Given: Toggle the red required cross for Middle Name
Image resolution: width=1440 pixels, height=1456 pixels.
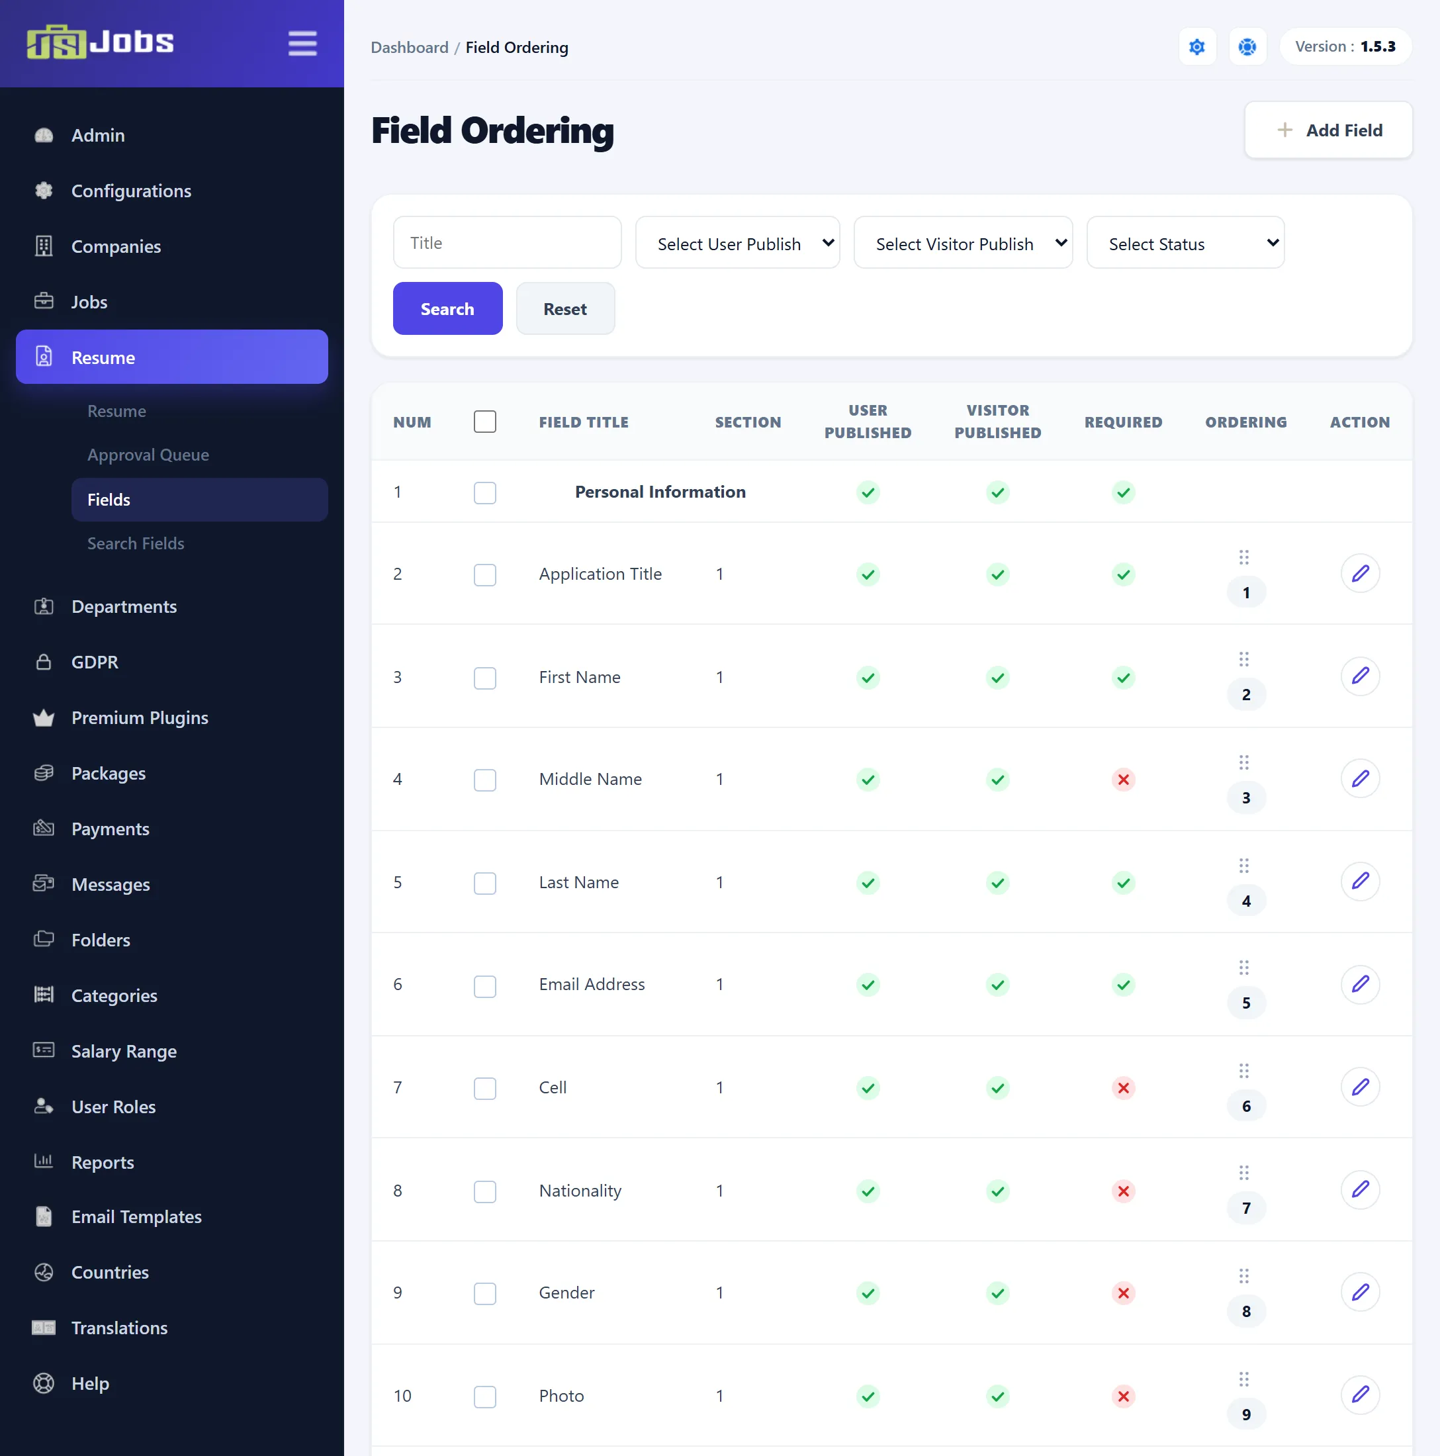Looking at the screenshot, I should pyautogui.click(x=1123, y=779).
